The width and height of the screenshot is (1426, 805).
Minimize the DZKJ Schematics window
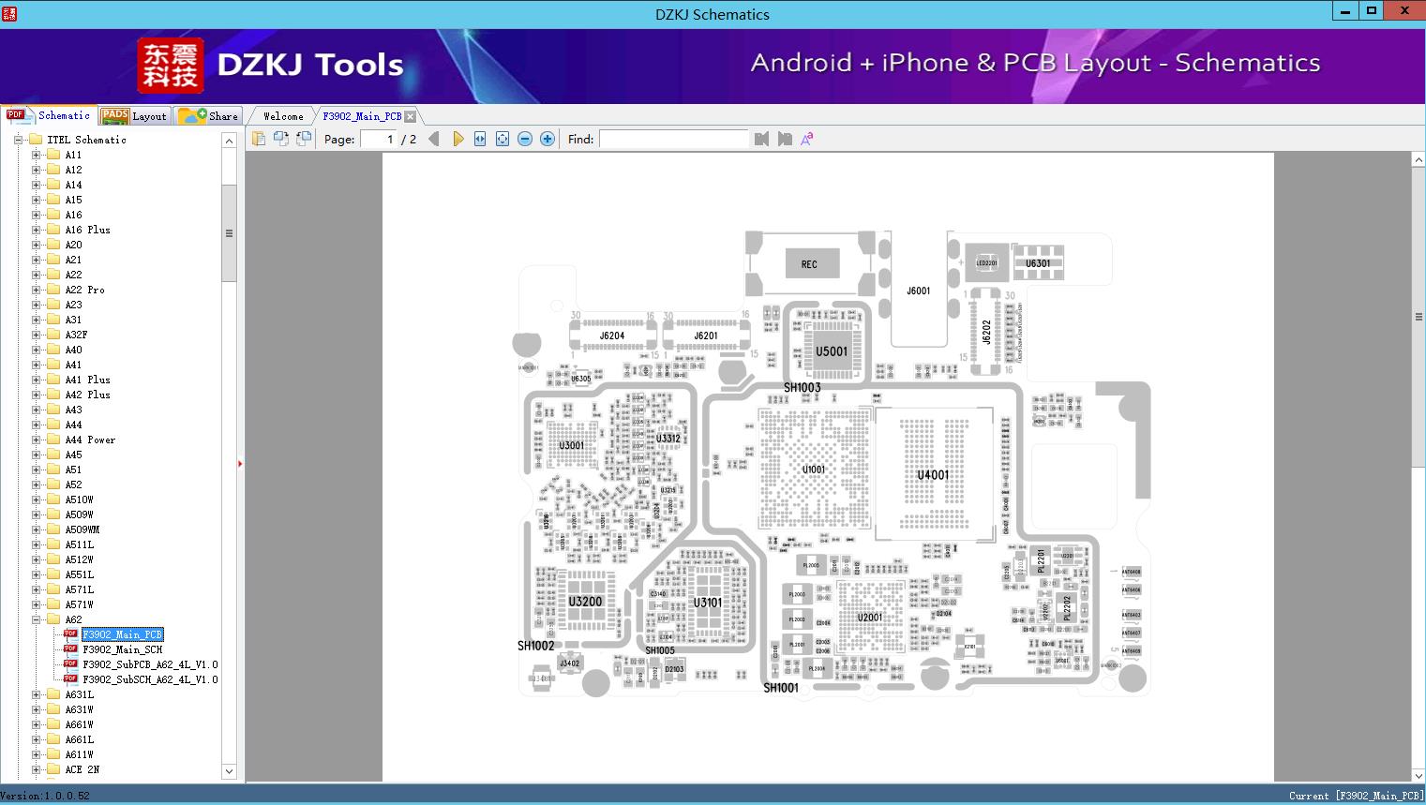(1345, 11)
